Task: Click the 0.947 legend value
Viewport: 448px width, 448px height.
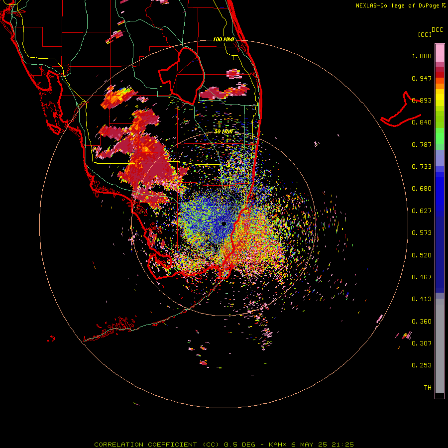Action: (x=422, y=78)
